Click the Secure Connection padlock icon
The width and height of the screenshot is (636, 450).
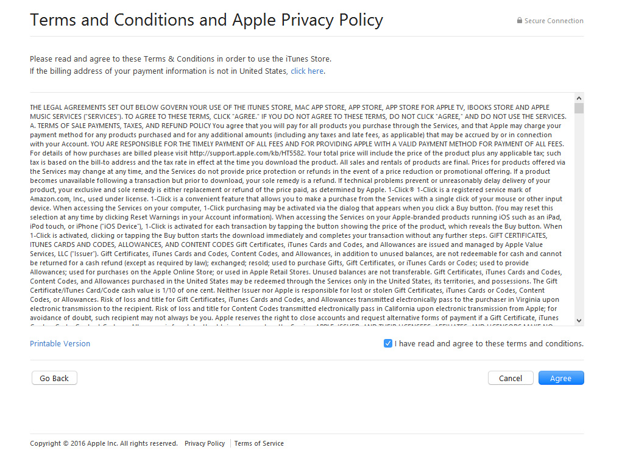519,20
